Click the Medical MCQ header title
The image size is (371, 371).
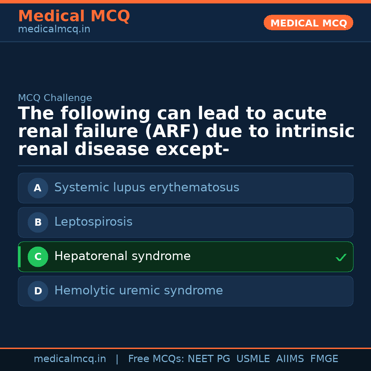click(74, 16)
